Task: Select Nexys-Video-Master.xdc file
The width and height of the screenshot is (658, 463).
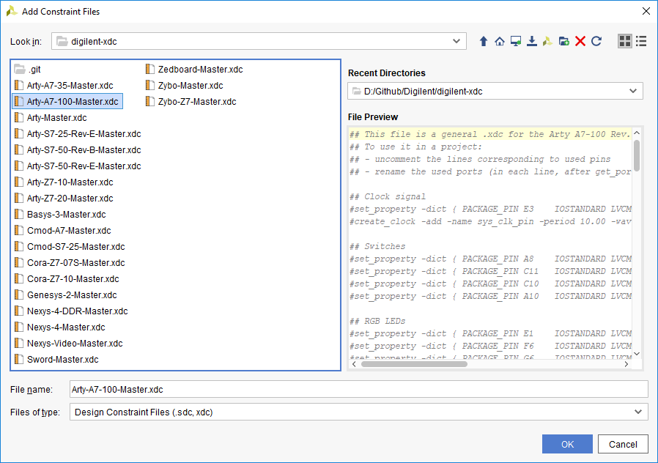Action: click(68, 344)
